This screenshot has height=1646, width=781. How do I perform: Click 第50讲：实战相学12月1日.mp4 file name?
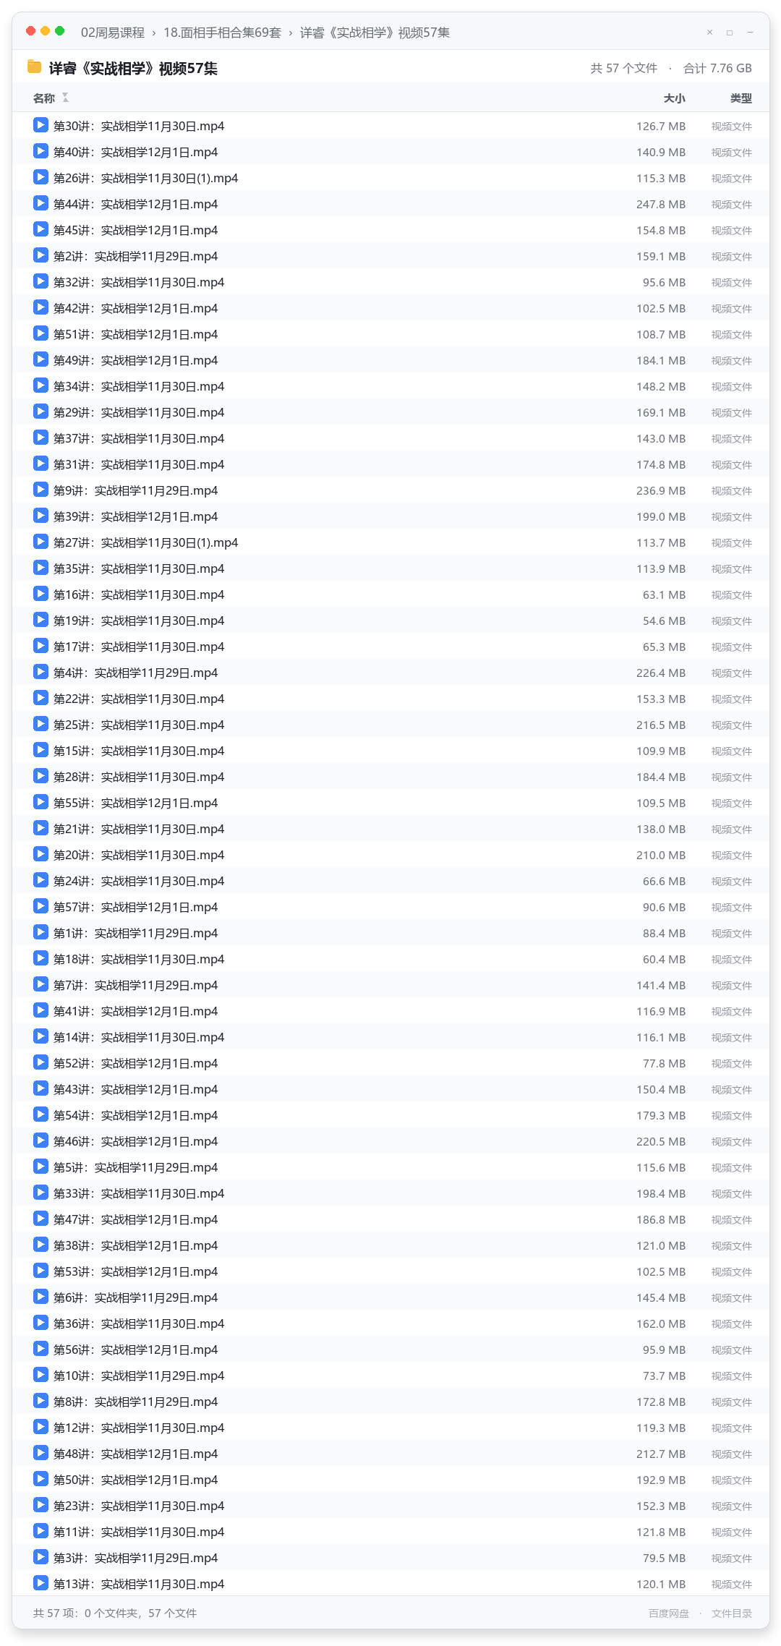coord(135,1480)
